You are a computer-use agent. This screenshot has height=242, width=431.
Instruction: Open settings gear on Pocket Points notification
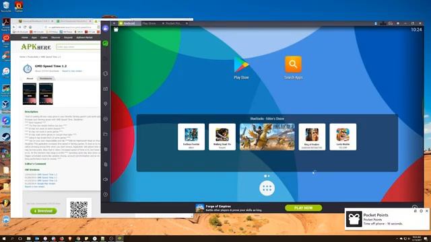pyautogui.click(x=421, y=211)
